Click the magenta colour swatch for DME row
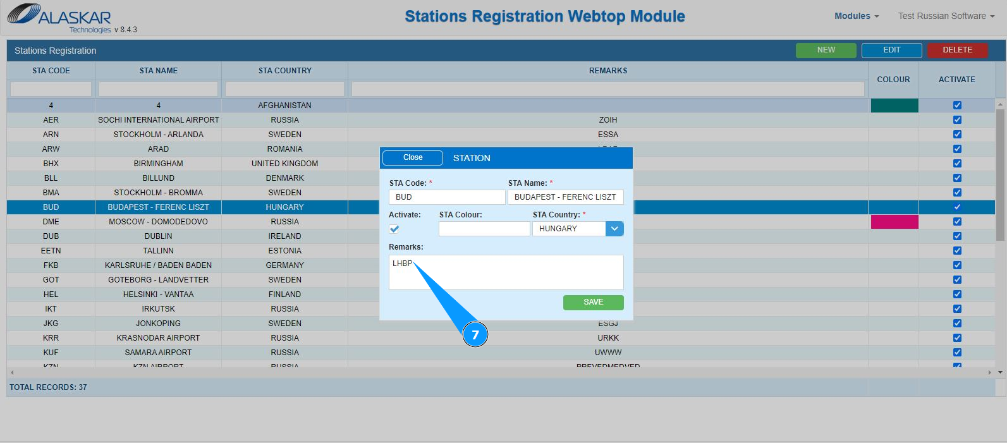 point(894,222)
